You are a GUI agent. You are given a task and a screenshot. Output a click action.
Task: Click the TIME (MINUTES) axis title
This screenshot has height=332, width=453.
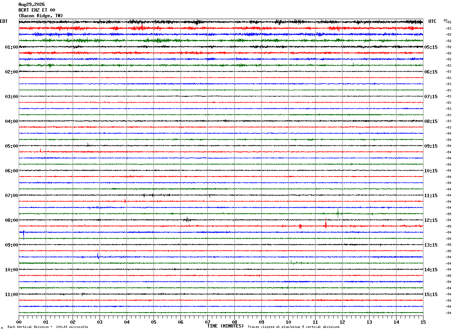tap(225, 326)
